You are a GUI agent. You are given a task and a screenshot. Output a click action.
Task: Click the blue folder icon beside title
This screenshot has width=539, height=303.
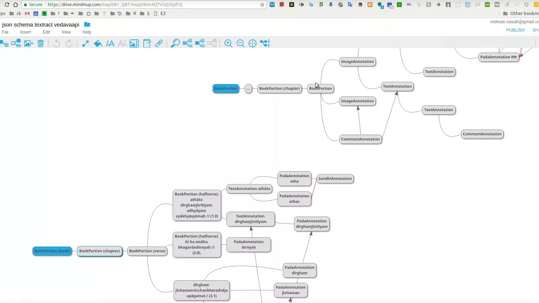[87, 24]
